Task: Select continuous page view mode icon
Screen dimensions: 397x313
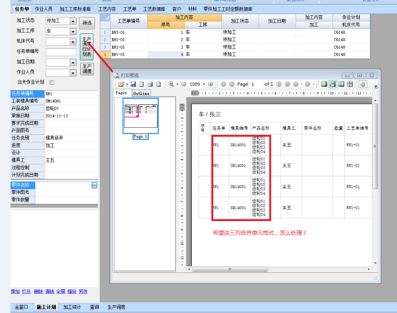Action: (333, 84)
